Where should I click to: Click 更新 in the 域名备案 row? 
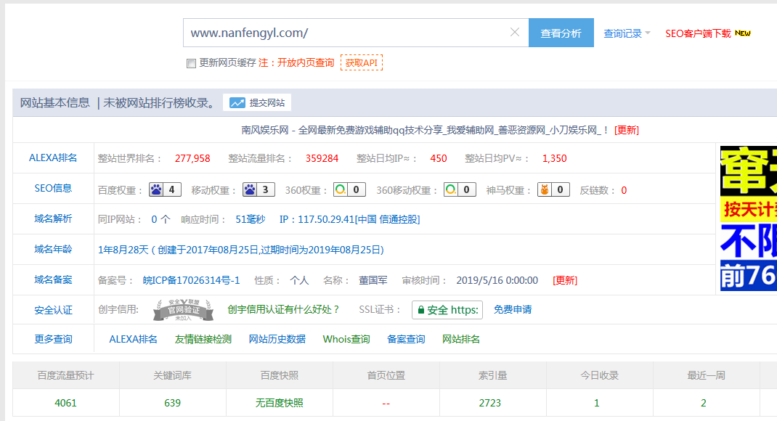point(565,280)
